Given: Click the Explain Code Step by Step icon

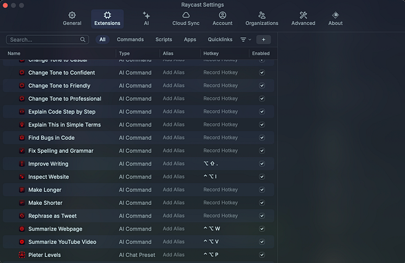Looking at the screenshot, I should 22,112.
